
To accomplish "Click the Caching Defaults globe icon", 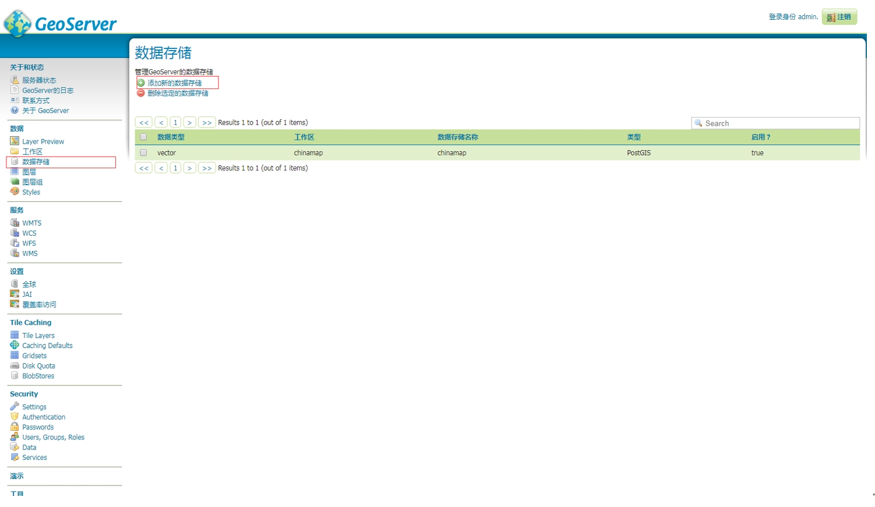I will 15,345.
